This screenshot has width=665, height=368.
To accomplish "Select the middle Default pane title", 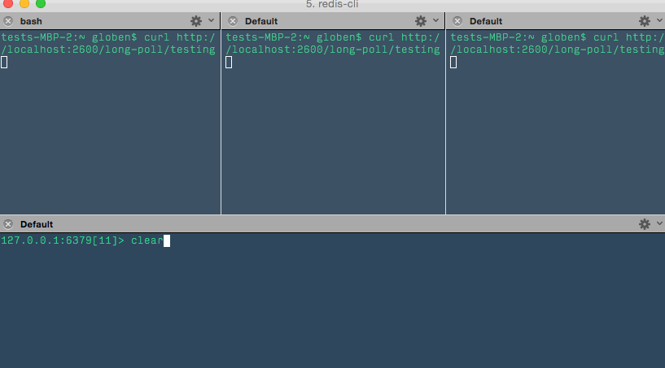I will 261,21.
